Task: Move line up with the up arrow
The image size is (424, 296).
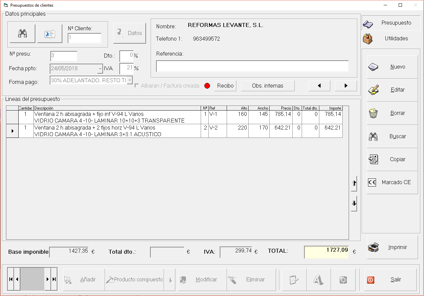Action: pos(354,183)
